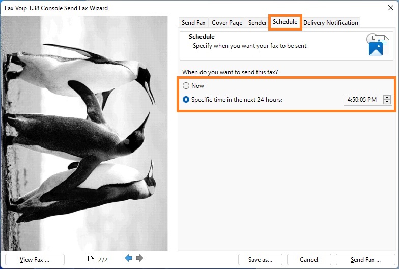The height and width of the screenshot is (269, 399).
Task: Increase the scheduled time with up spinner arrow
Action: coord(387,97)
